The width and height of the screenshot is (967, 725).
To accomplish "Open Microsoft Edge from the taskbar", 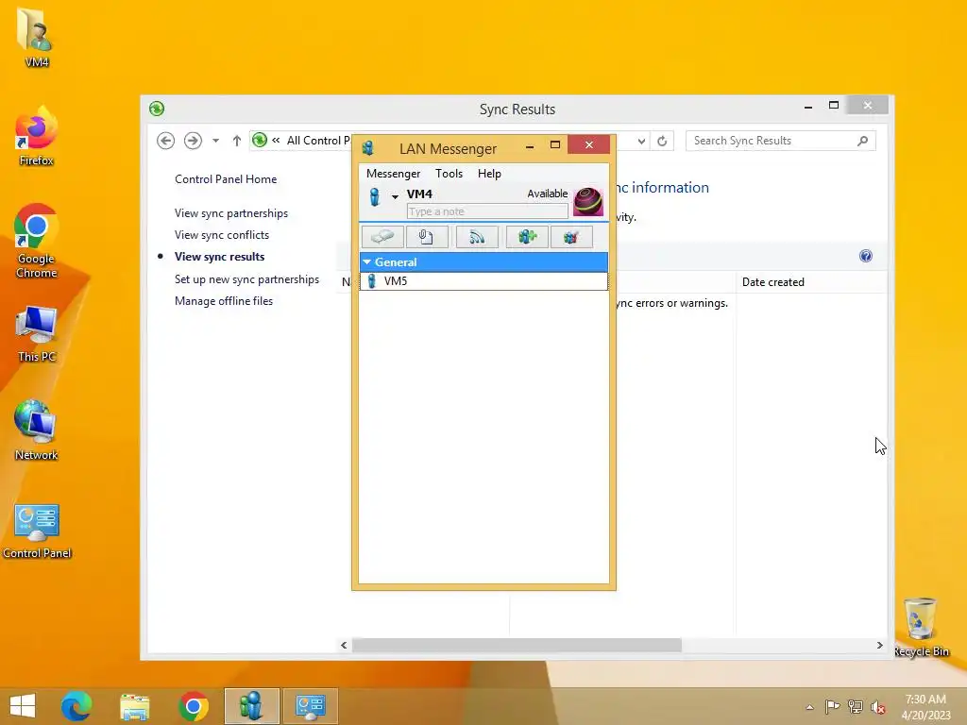I will click(x=76, y=706).
